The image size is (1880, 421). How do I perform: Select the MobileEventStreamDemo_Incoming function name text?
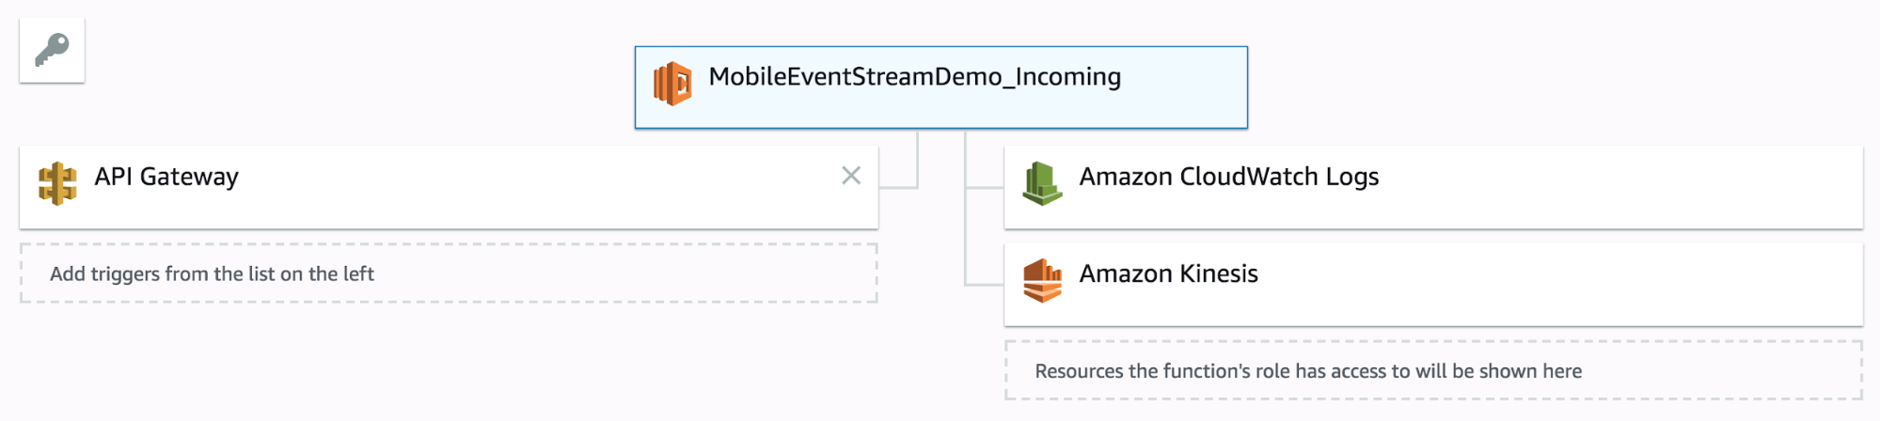click(x=914, y=77)
